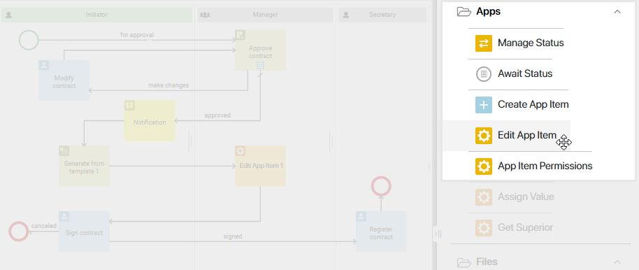Click the Edit App Item gear icon

pos(484,136)
